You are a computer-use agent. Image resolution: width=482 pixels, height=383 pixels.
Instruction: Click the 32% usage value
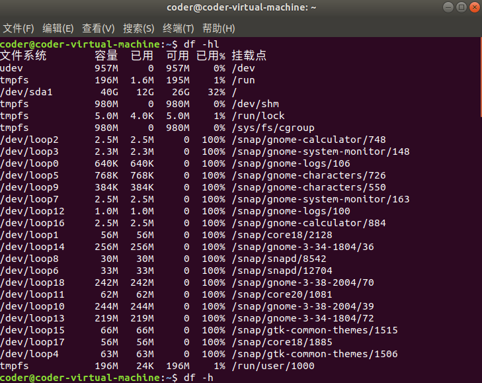[x=216, y=92]
